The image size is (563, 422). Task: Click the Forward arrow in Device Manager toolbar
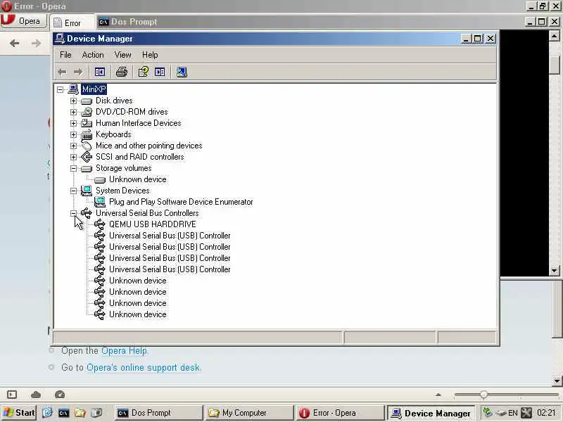pos(78,72)
